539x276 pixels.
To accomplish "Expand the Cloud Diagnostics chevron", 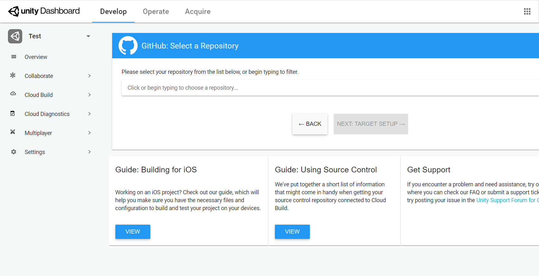I will [x=90, y=114].
